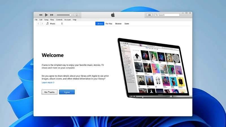Open the Account menu
The height and width of the screenshot is (127, 226).
(68, 20)
